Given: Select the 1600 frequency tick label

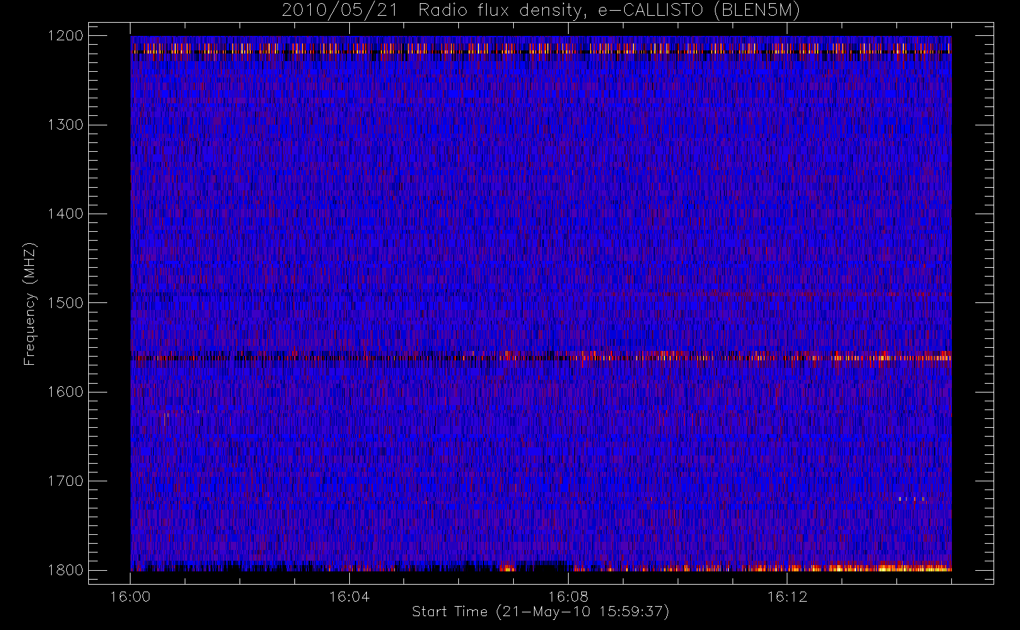Looking at the screenshot, I should [x=66, y=392].
